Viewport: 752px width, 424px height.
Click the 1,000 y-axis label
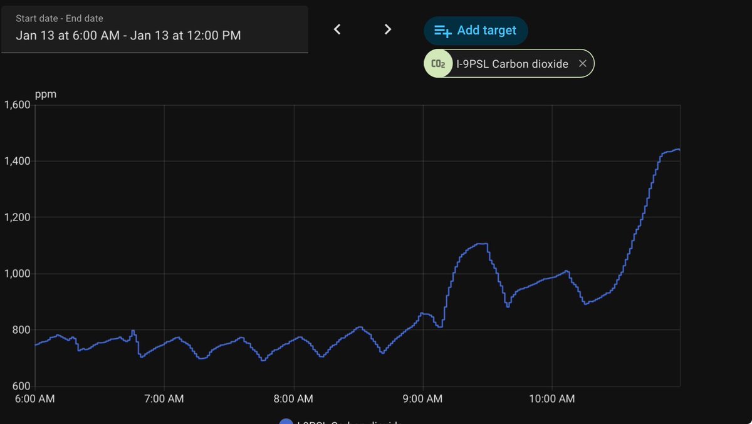(17, 274)
